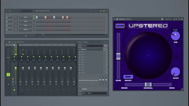189x106 pixels.
Task: Click the center dot of the UpStereo sphere
Action: click(148, 55)
